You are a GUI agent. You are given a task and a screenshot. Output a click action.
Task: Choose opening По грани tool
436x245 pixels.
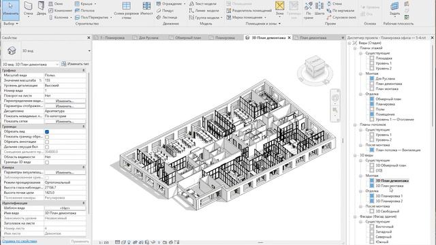coord(309,10)
